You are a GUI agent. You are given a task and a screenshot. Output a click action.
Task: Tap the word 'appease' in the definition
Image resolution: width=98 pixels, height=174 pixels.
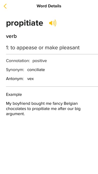click(27, 48)
